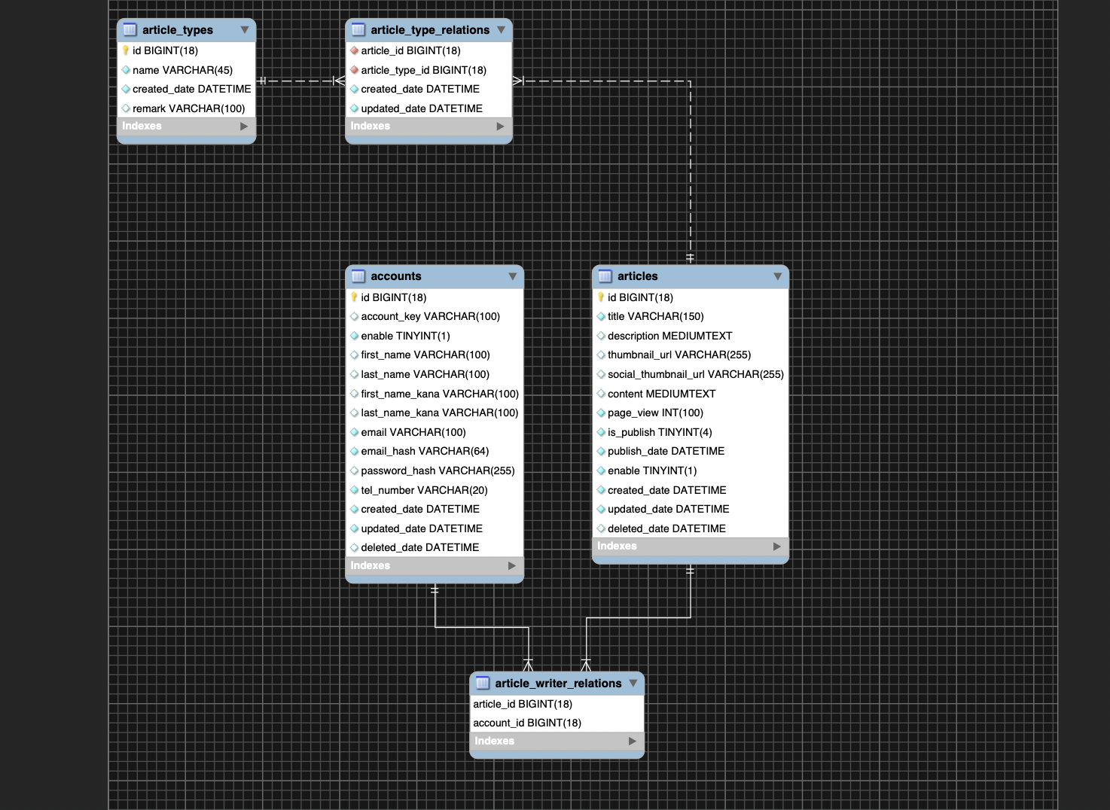Viewport: 1110px width, 810px height.
Task: Click the article_types table icon
Action: (x=130, y=30)
